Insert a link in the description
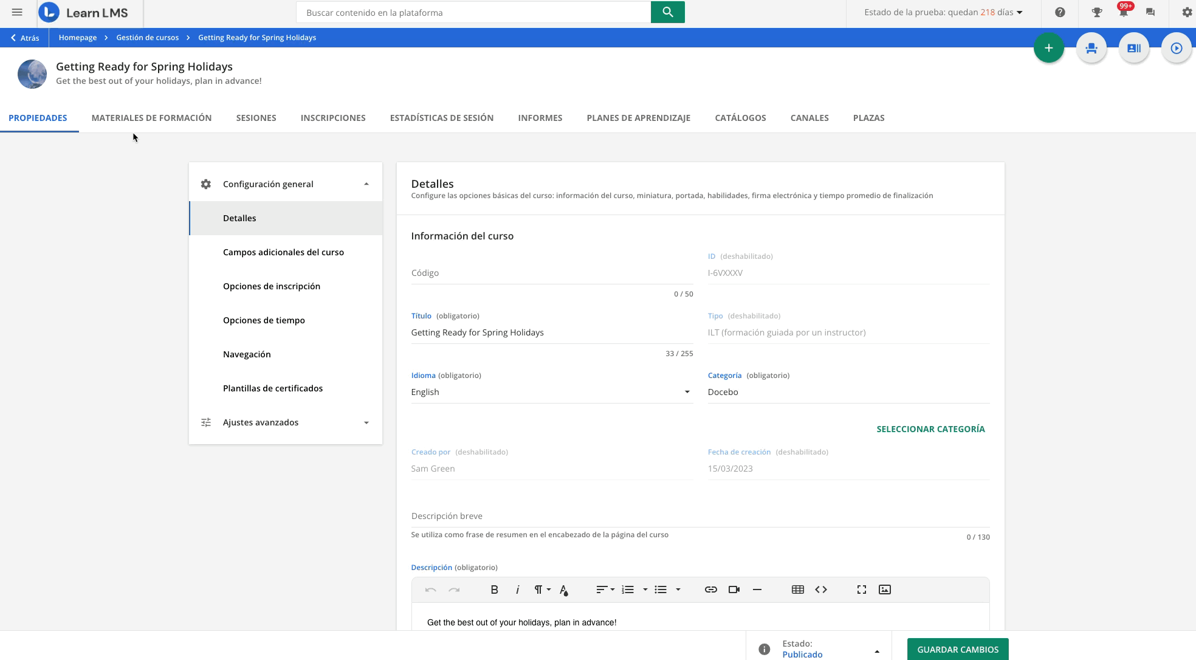Screen dimensions: 1196x660 (x=711, y=590)
